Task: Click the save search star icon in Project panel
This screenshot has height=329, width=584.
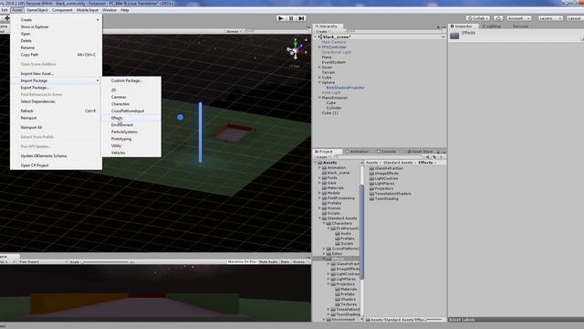Action: pyautogui.click(x=442, y=157)
